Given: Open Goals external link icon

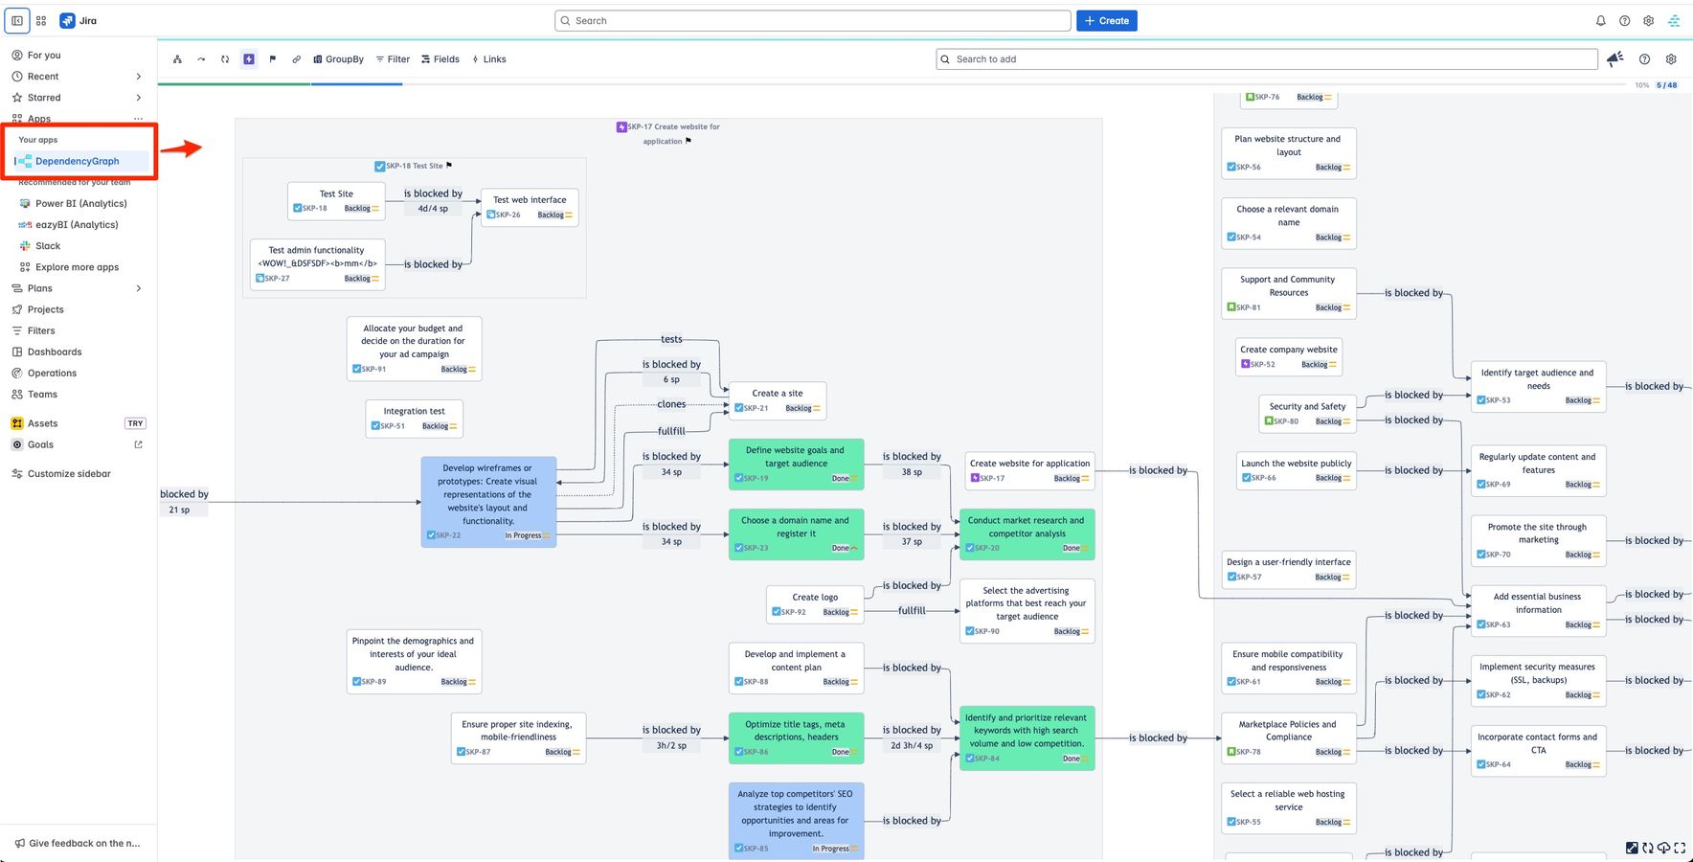Looking at the screenshot, I should tap(138, 444).
